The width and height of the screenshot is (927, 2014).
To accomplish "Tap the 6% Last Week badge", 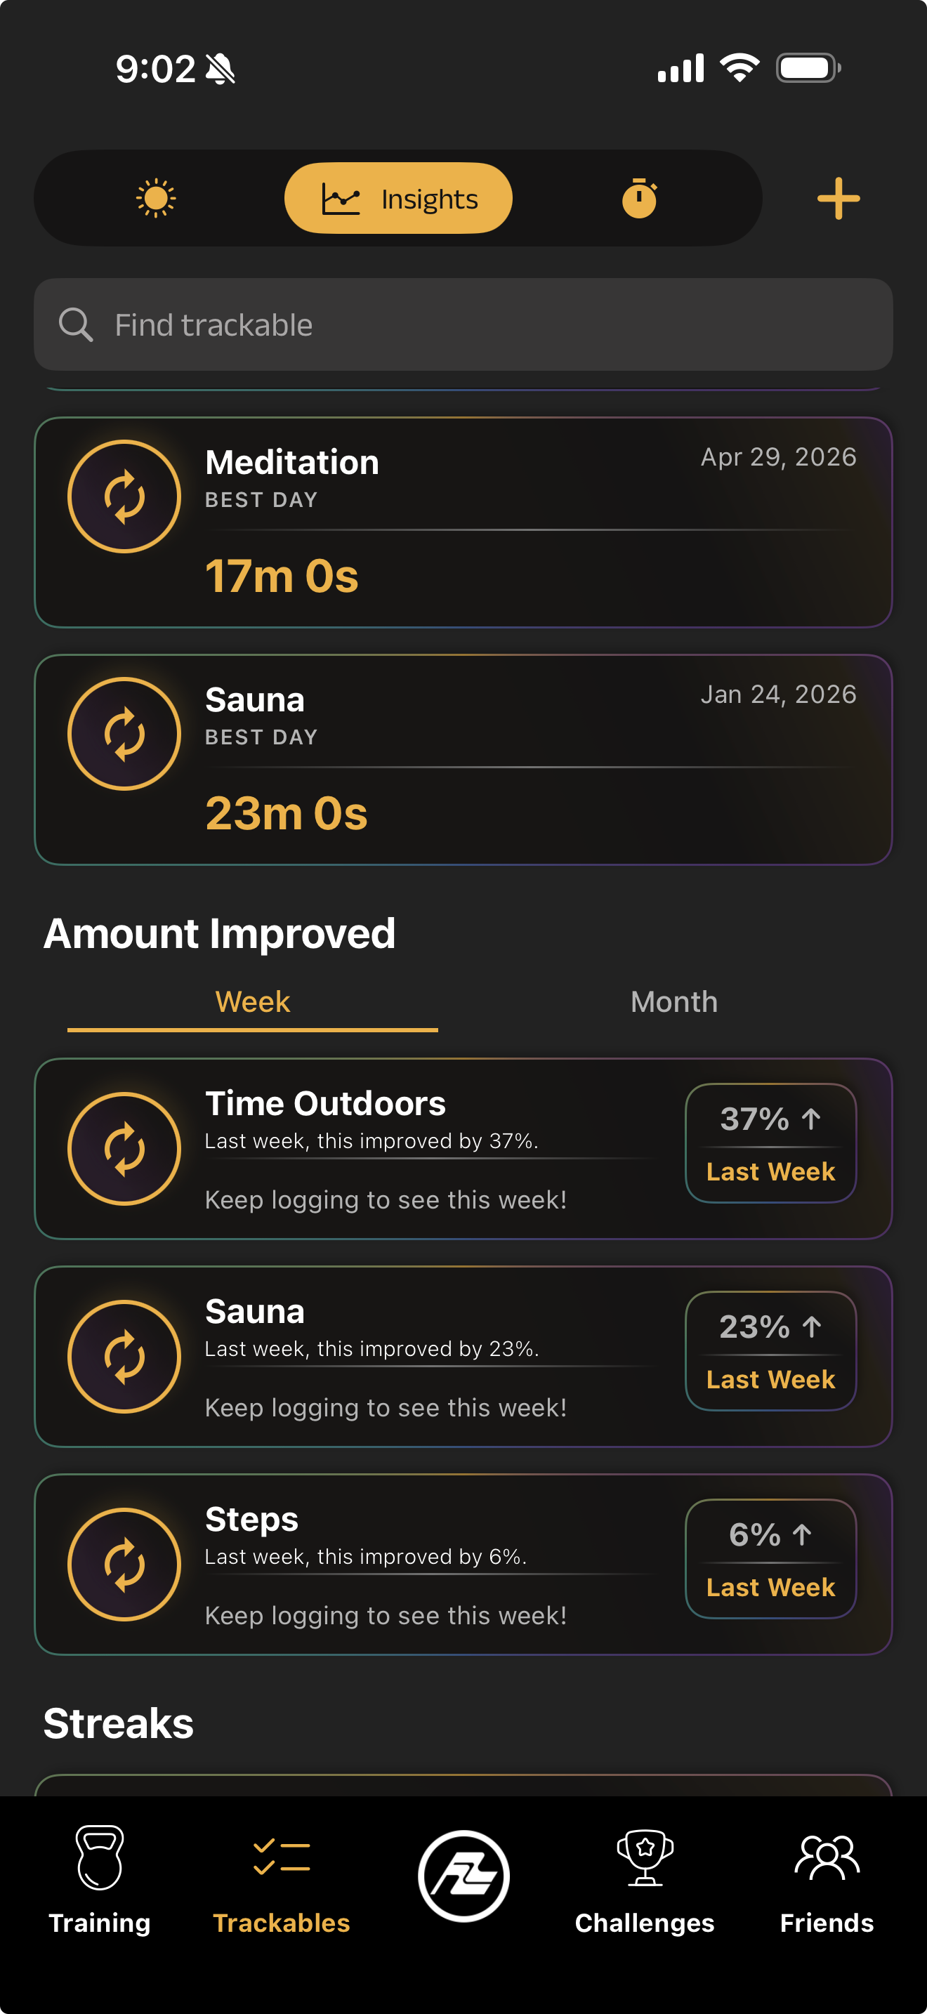I will coord(770,1559).
